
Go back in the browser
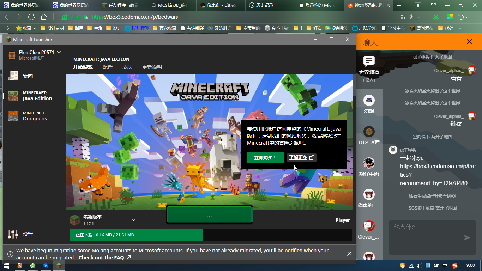point(7,17)
